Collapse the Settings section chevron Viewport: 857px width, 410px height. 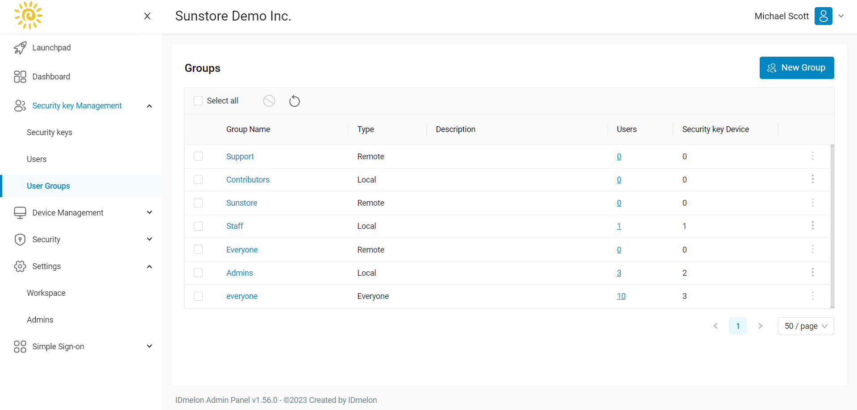click(150, 267)
